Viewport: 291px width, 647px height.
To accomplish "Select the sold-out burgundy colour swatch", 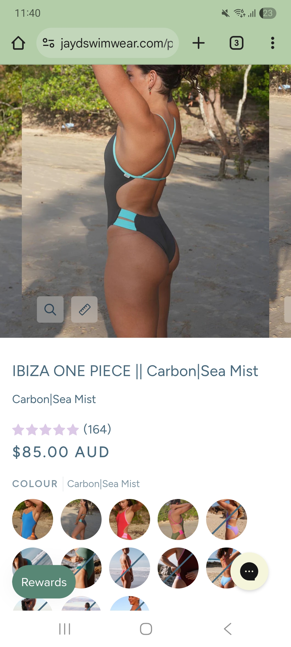I will [x=178, y=568].
